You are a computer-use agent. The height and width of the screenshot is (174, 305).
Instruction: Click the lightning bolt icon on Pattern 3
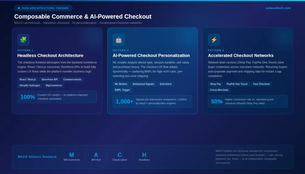click(214, 39)
